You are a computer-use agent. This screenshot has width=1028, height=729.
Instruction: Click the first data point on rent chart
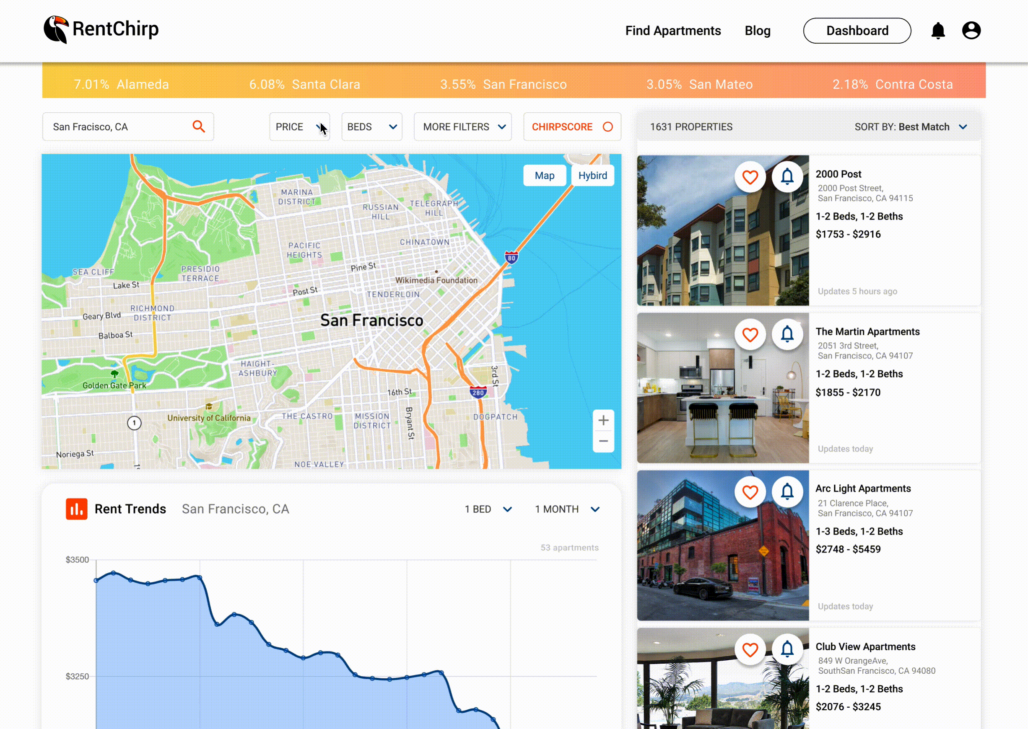coord(96,580)
